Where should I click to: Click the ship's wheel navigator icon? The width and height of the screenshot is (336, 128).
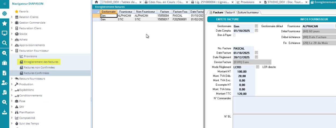pos(5,14)
